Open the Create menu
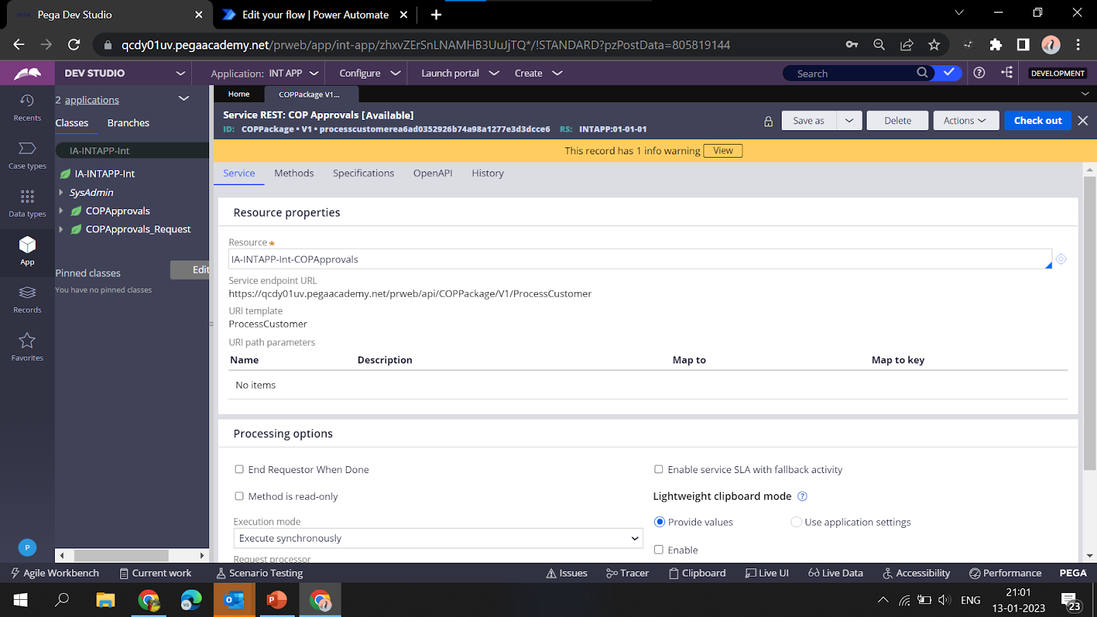The height and width of the screenshot is (617, 1097). tap(539, 73)
